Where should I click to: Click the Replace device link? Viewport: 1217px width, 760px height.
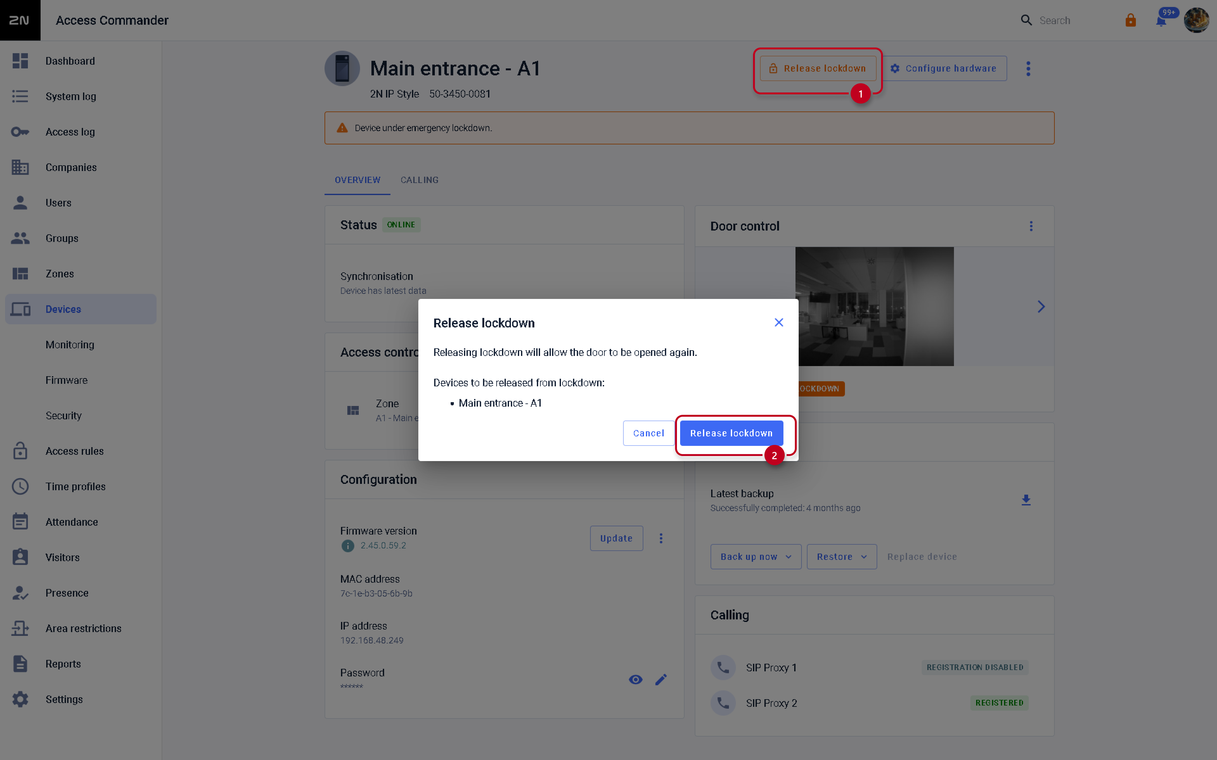pyautogui.click(x=922, y=557)
